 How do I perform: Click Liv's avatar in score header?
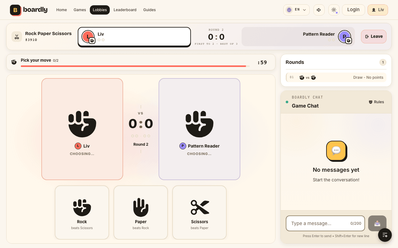(x=88, y=37)
